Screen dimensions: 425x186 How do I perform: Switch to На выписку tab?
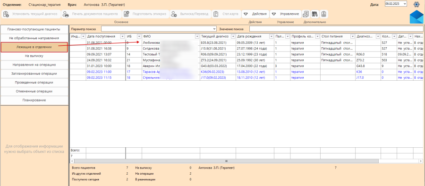34,56
